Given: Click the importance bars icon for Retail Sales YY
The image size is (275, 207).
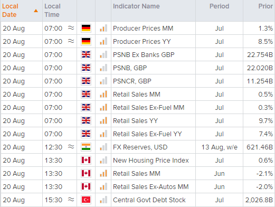Looking at the screenshot, I should [103, 120].
